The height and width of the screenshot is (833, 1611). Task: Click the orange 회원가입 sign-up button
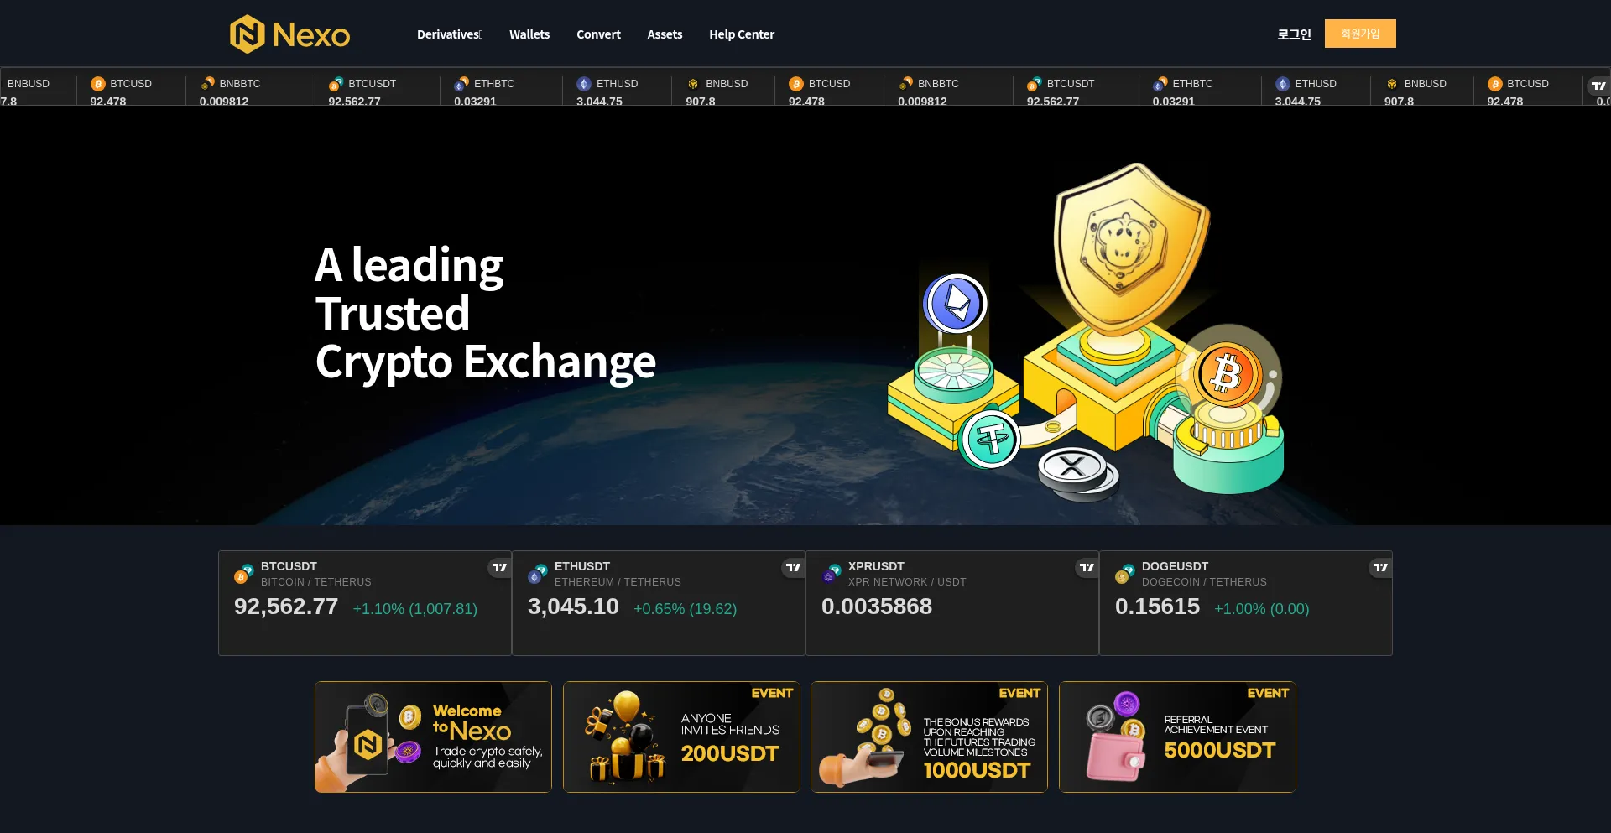coord(1360,34)
